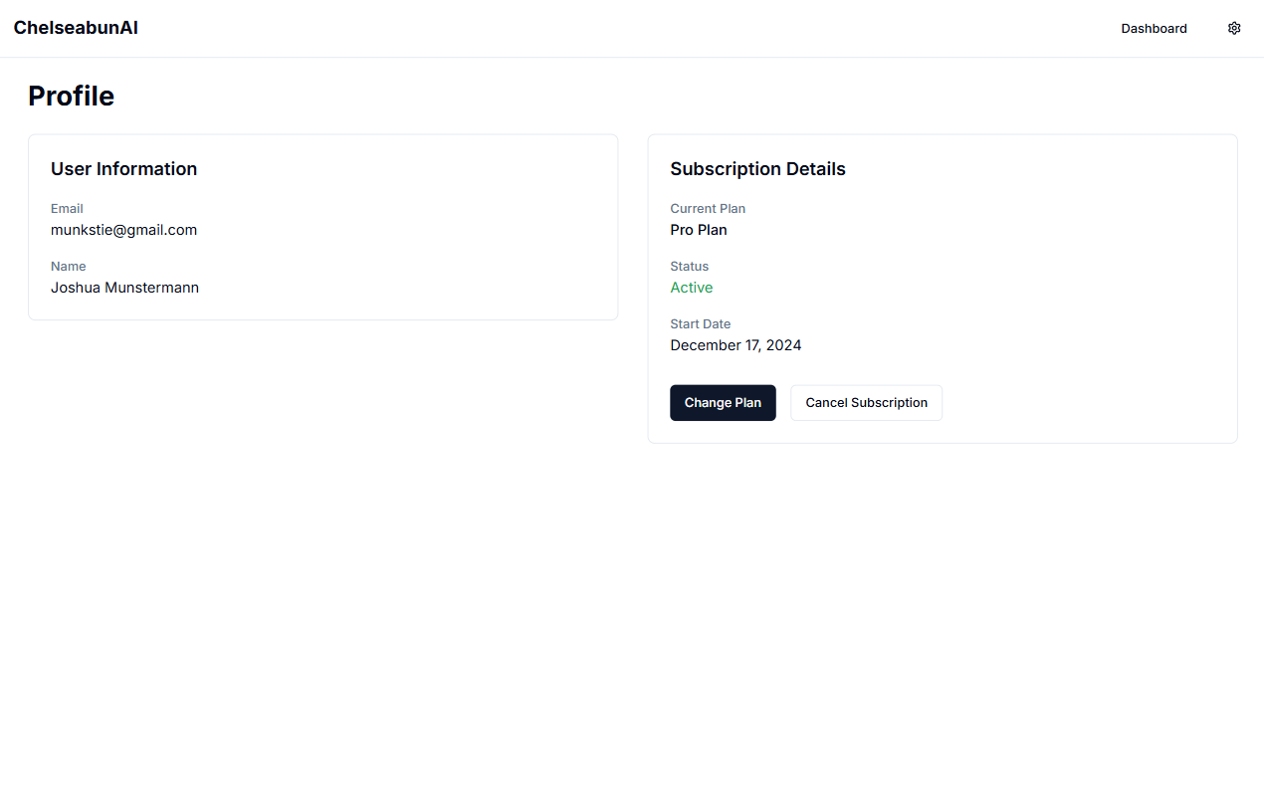Image resolution: width=1264 pixels, height=812 pixels.
Task: Click the Start Date label
Action: point(700,324)
